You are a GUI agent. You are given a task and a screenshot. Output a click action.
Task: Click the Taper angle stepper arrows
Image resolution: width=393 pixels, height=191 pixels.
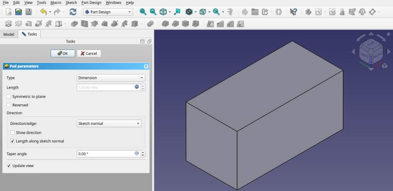pyautogui.click(x=143, y=154)
